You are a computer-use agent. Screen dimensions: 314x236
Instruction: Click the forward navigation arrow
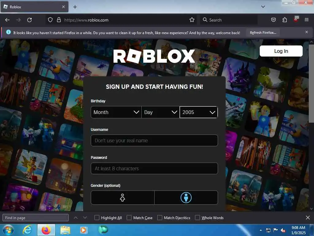(x=18, y=20)
